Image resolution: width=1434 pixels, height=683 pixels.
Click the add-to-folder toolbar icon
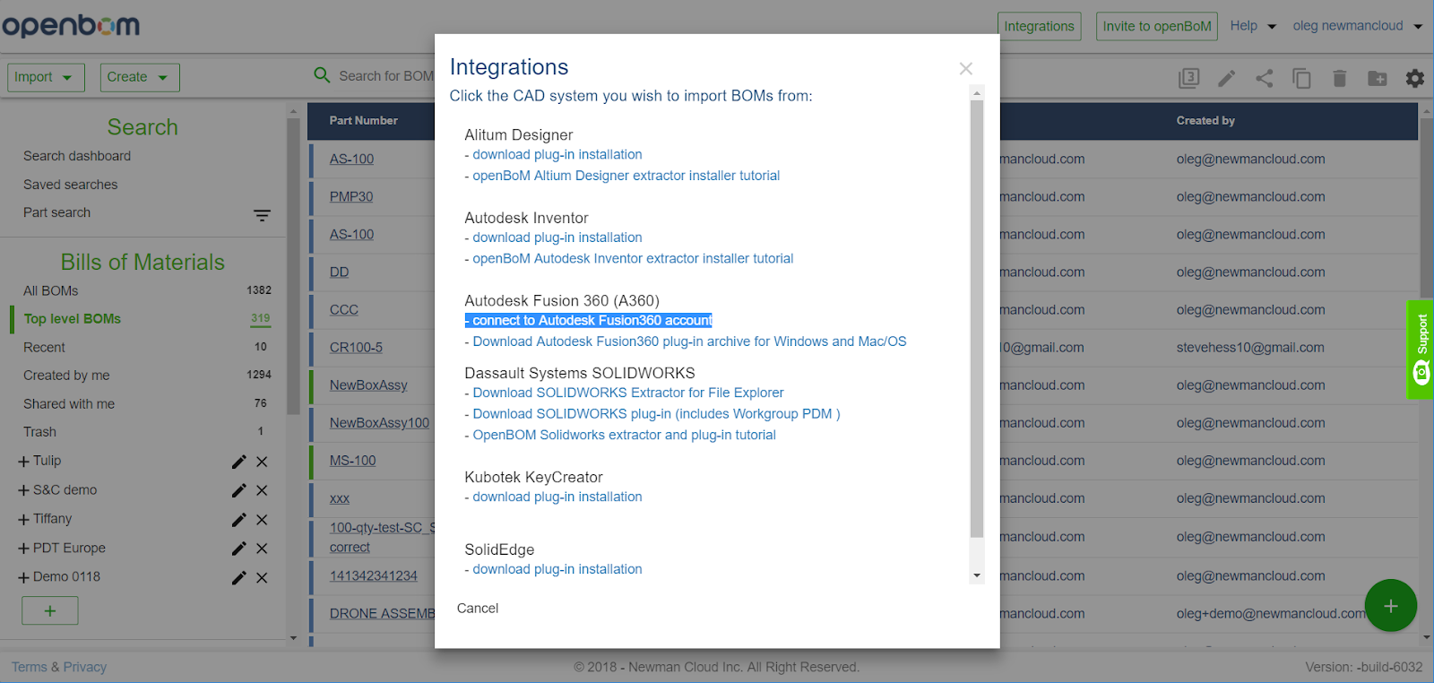click(x=1378, y=78)
